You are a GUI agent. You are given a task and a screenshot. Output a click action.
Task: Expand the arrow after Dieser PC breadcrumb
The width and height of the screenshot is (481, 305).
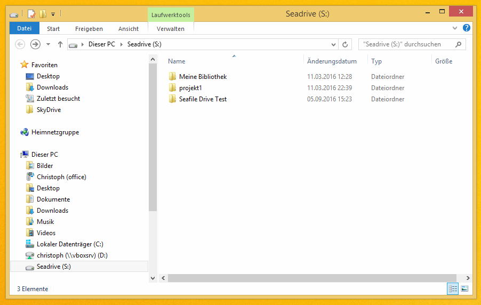tap(121, 44)
